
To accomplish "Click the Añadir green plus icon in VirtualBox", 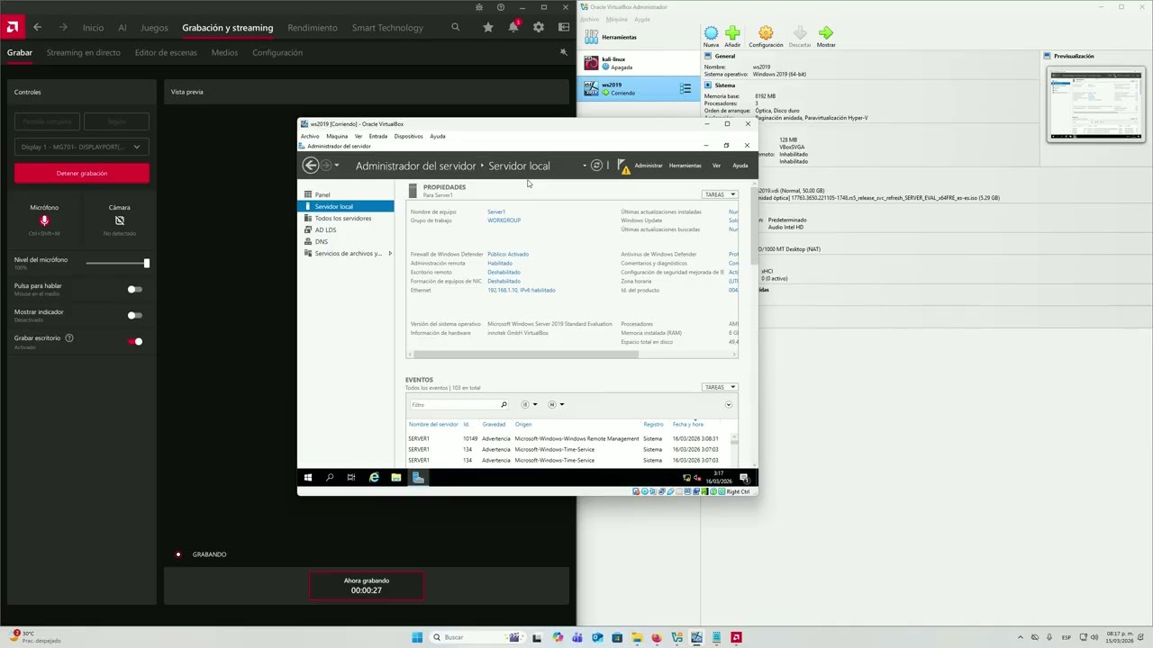I will click(732, 33).
